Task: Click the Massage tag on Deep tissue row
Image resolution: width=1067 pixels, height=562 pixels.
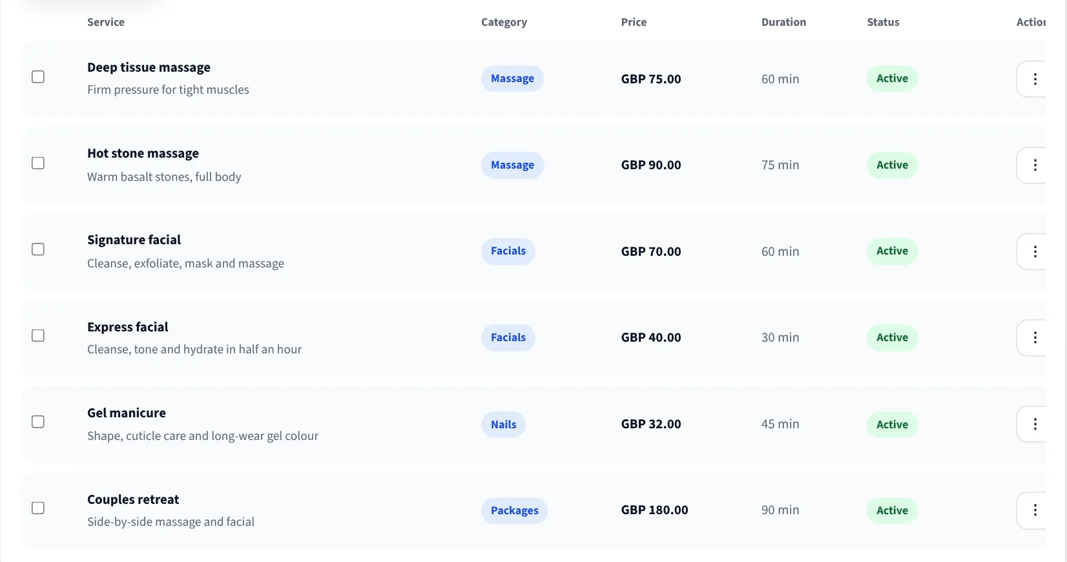Action: pos(512,79)
